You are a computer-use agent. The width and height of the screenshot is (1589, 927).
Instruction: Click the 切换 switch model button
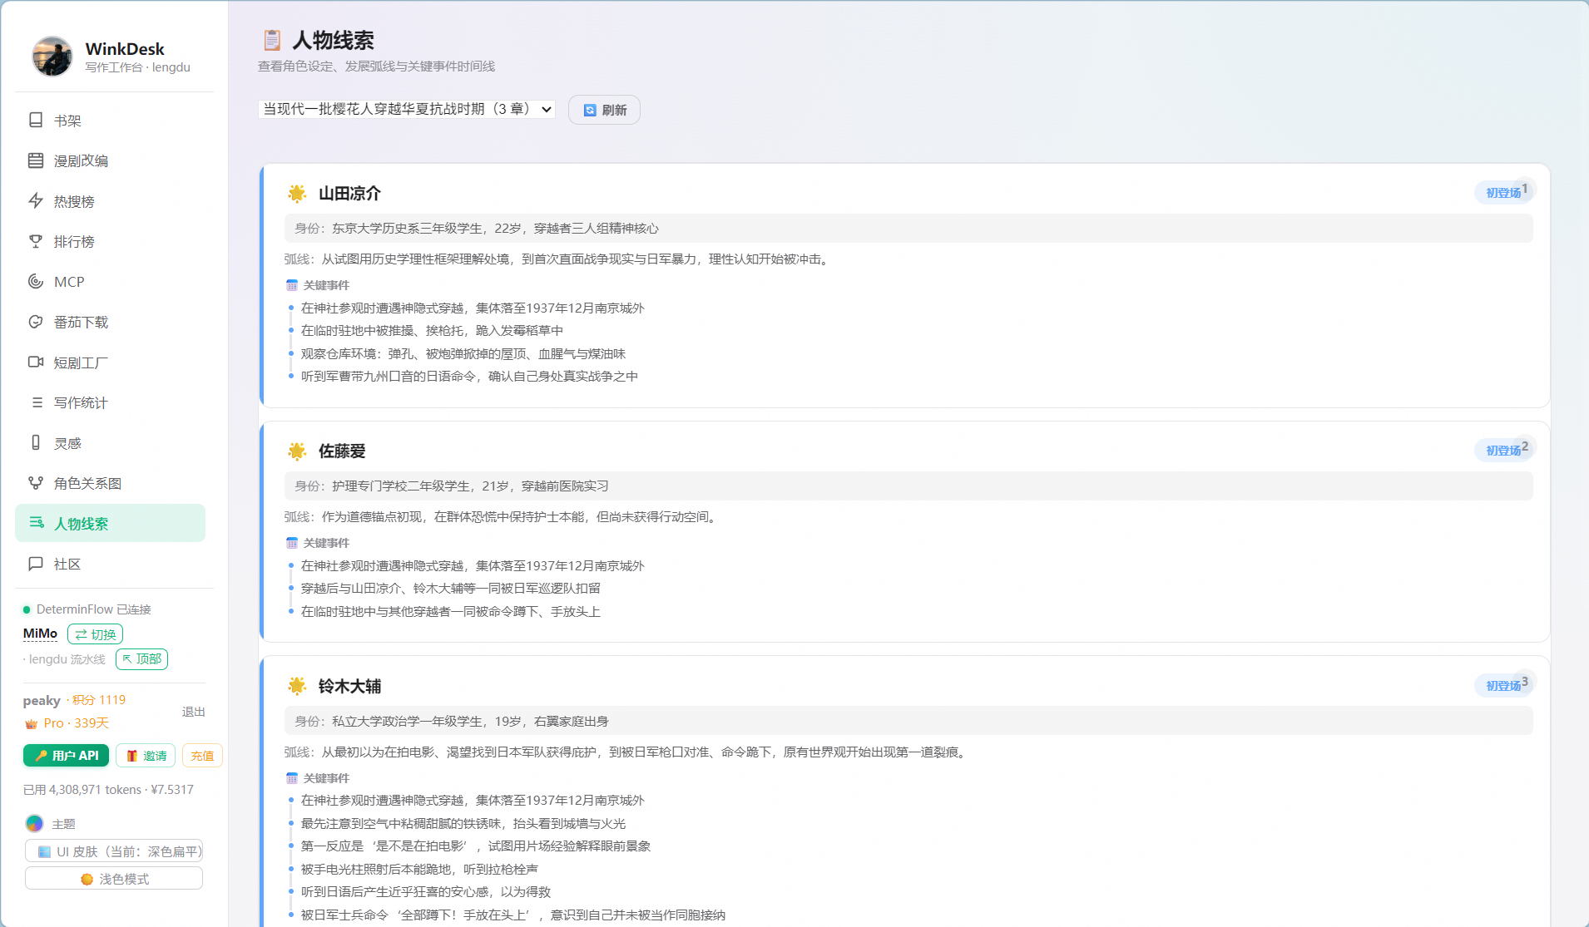coord(95,634)
